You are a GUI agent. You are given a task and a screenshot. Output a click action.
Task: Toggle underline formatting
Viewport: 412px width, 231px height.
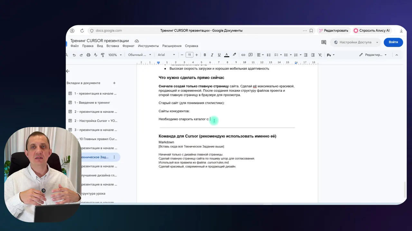[x=219, y=55]
